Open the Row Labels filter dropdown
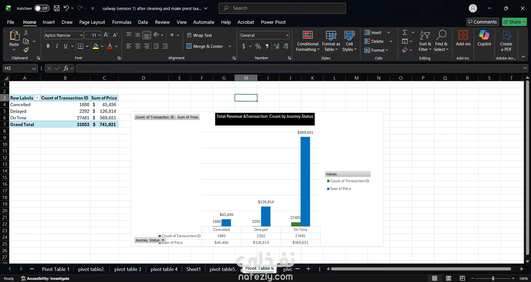The width and height of the screenshot is (531, 282). (37, 98)
